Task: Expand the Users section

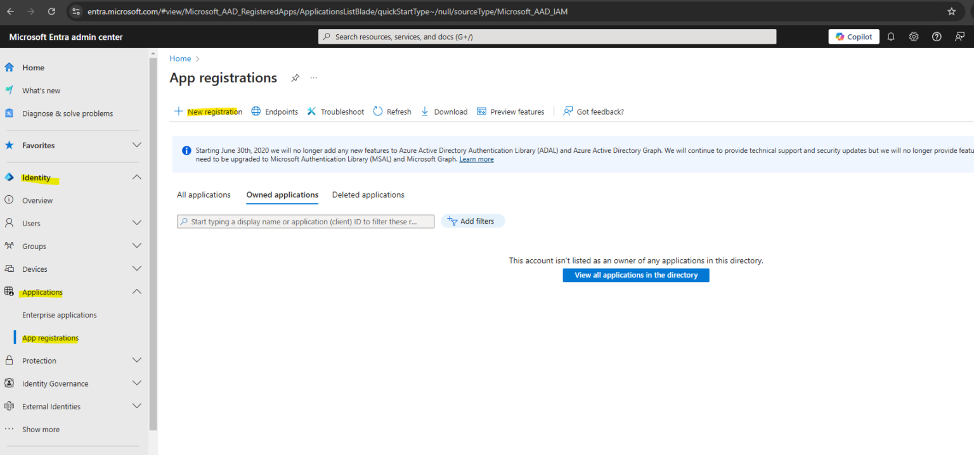Action: click(136, 222)
